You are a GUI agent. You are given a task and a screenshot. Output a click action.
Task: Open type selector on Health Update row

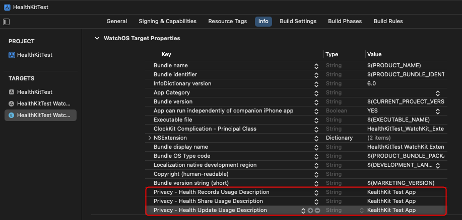361,210
